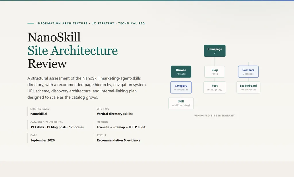Screen dimensions: 294x177
Task: Click the 'NanoSkill' title heading
Action: [54, 37]
